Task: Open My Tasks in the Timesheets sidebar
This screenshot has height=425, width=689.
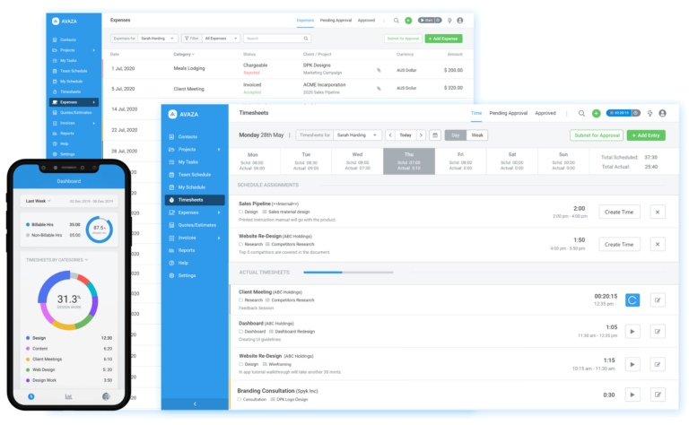Action: (188, 162)
